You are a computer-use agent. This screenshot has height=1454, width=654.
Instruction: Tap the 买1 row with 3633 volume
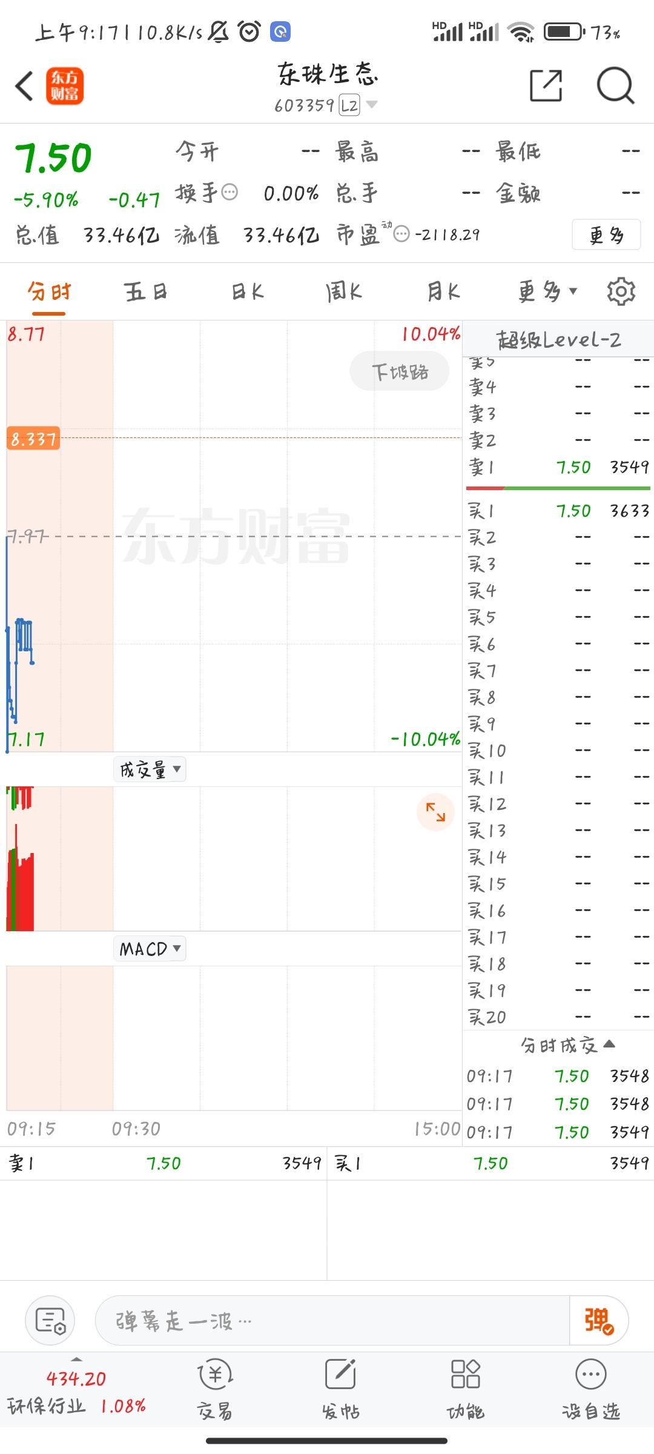pos(558,511)
